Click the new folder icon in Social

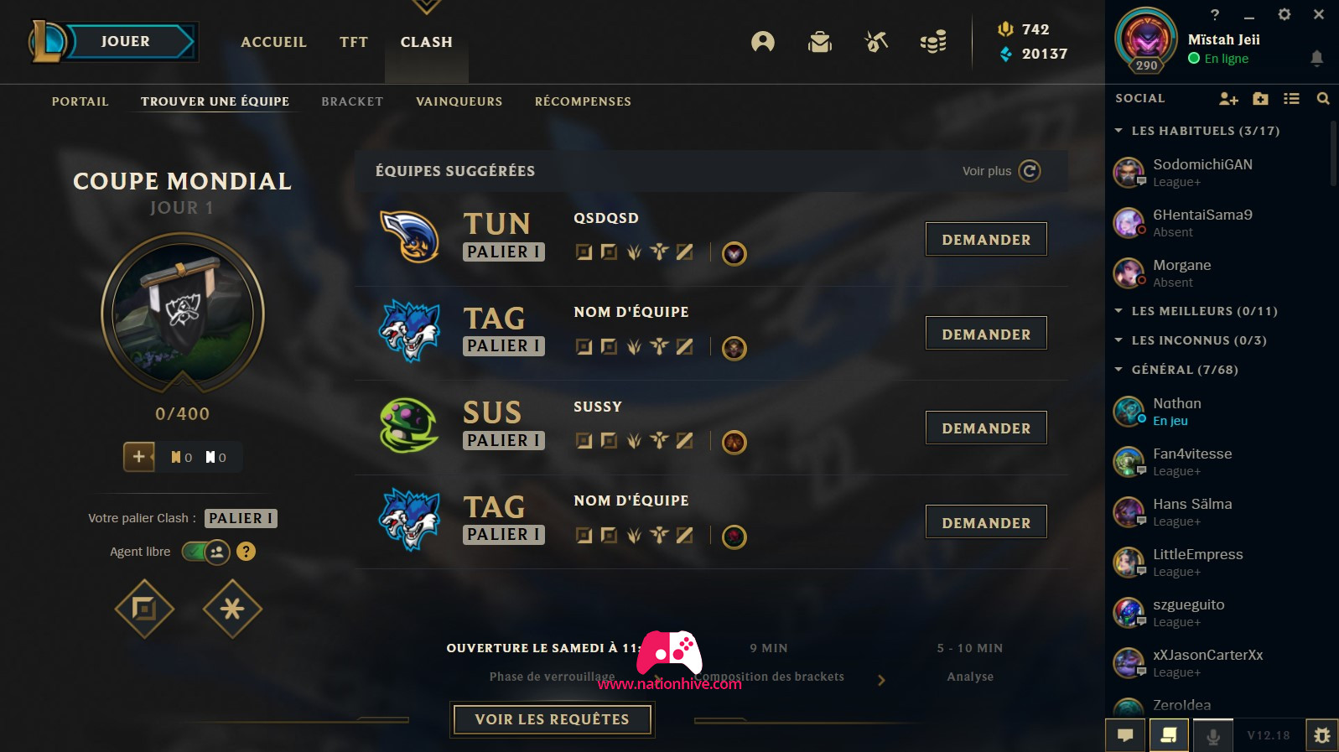(1260, 99)
